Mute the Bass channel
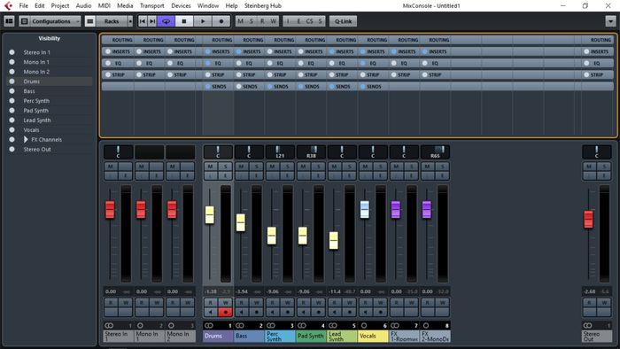The height and width of the screenshot is (349, 620). click(241, 167)
